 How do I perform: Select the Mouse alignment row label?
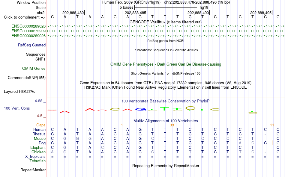[40, 138]
